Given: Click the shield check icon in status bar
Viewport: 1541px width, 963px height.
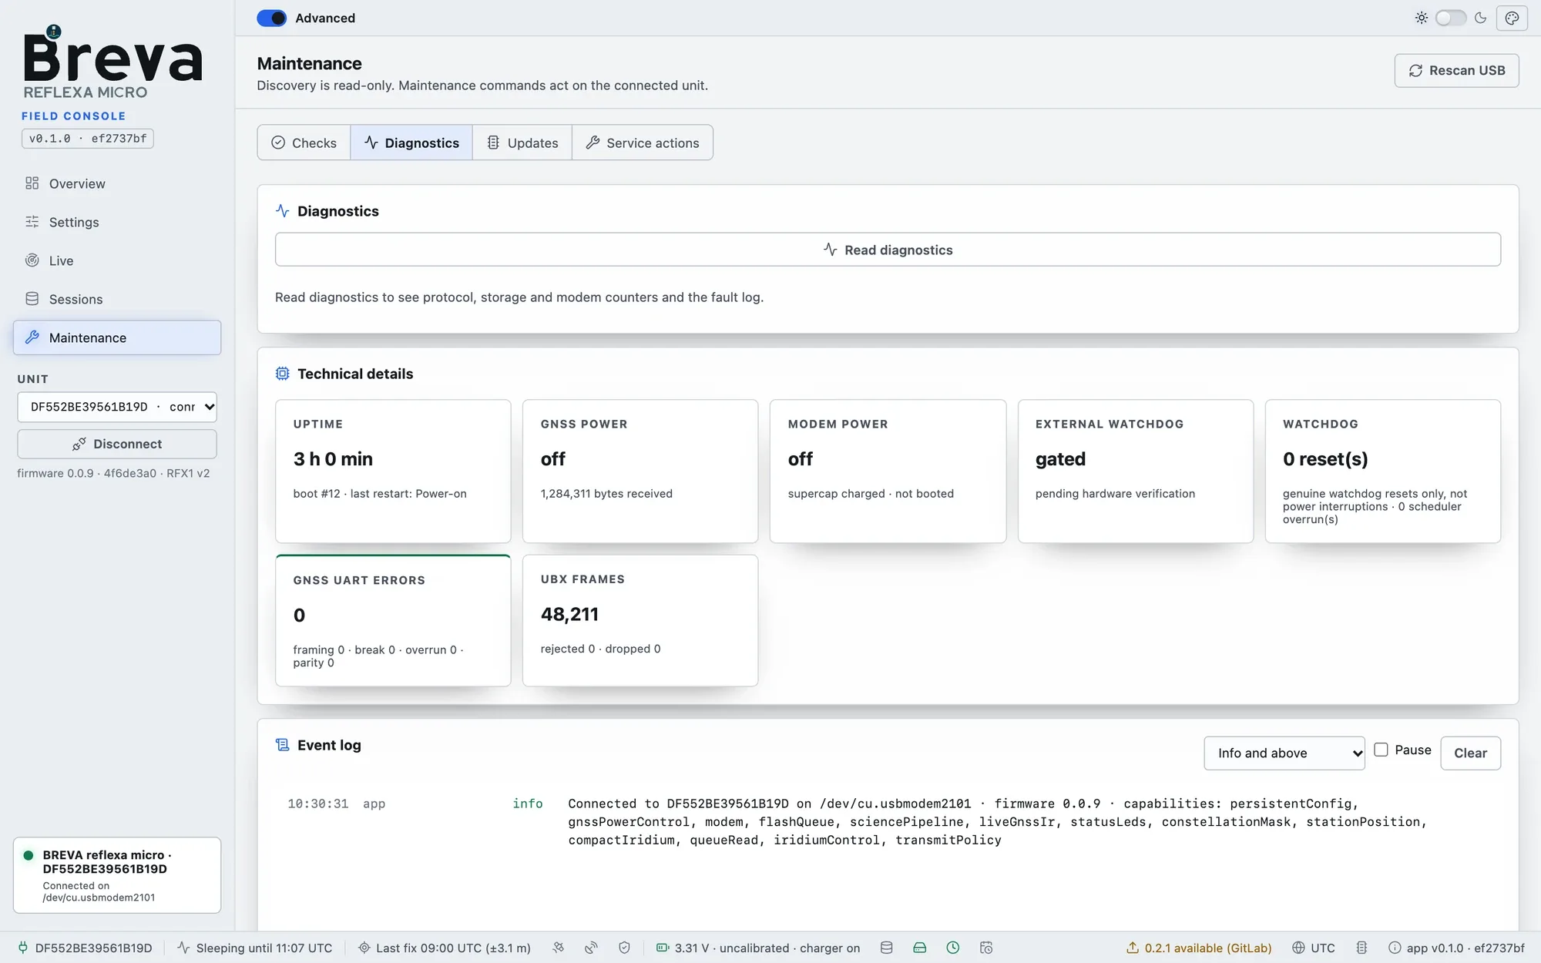Looking at the screenshot, I should (624, 948).
